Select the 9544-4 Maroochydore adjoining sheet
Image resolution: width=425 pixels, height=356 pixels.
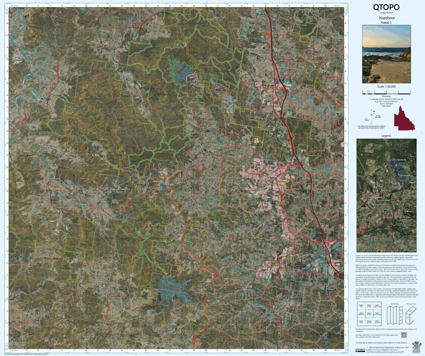tap(377, 314)
